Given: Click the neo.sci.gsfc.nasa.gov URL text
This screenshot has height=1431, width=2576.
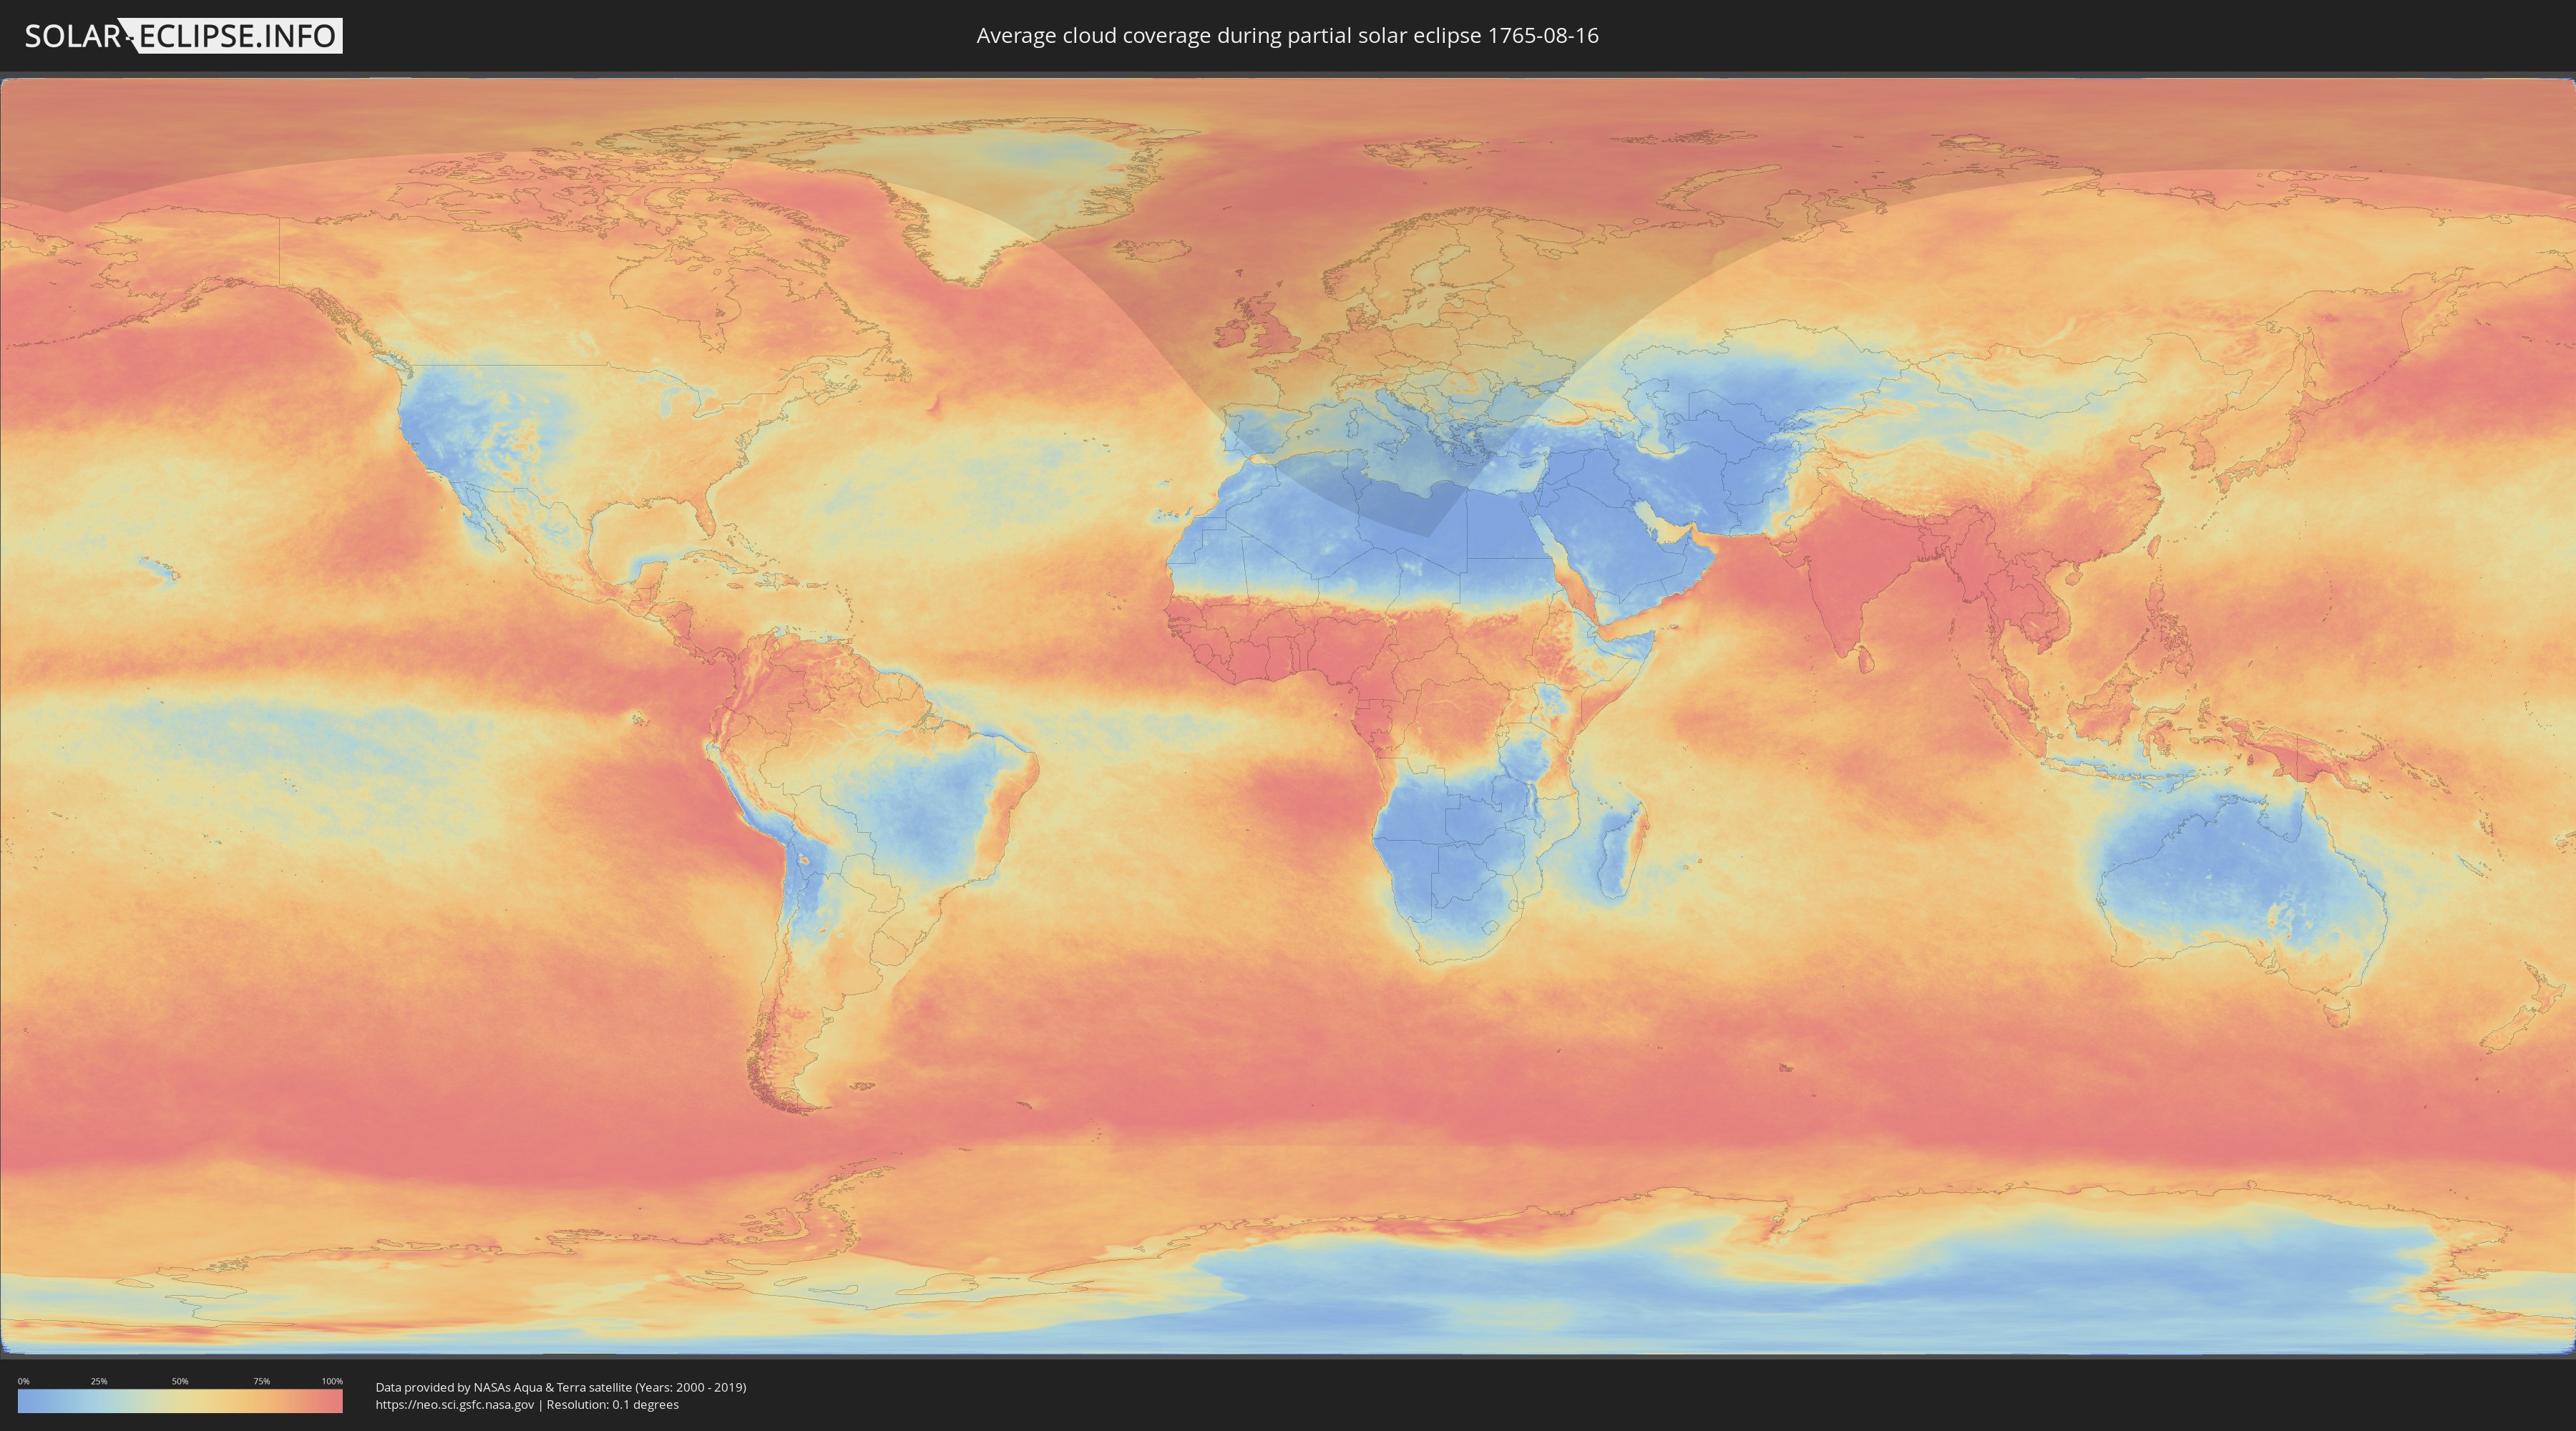Looking at the screenshot, I should click(455, 1404).
